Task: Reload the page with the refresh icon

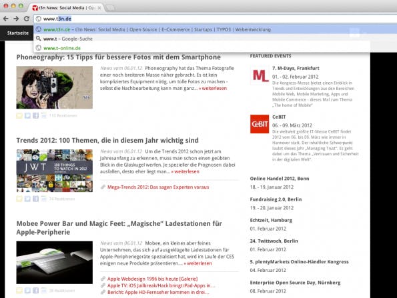Action: click(27, 19)
